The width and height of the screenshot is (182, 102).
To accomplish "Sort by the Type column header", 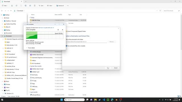I will pos(69,15).
